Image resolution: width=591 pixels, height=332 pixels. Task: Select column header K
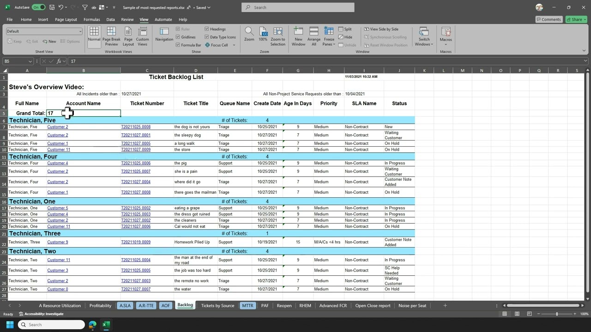[x=424, y=71]
